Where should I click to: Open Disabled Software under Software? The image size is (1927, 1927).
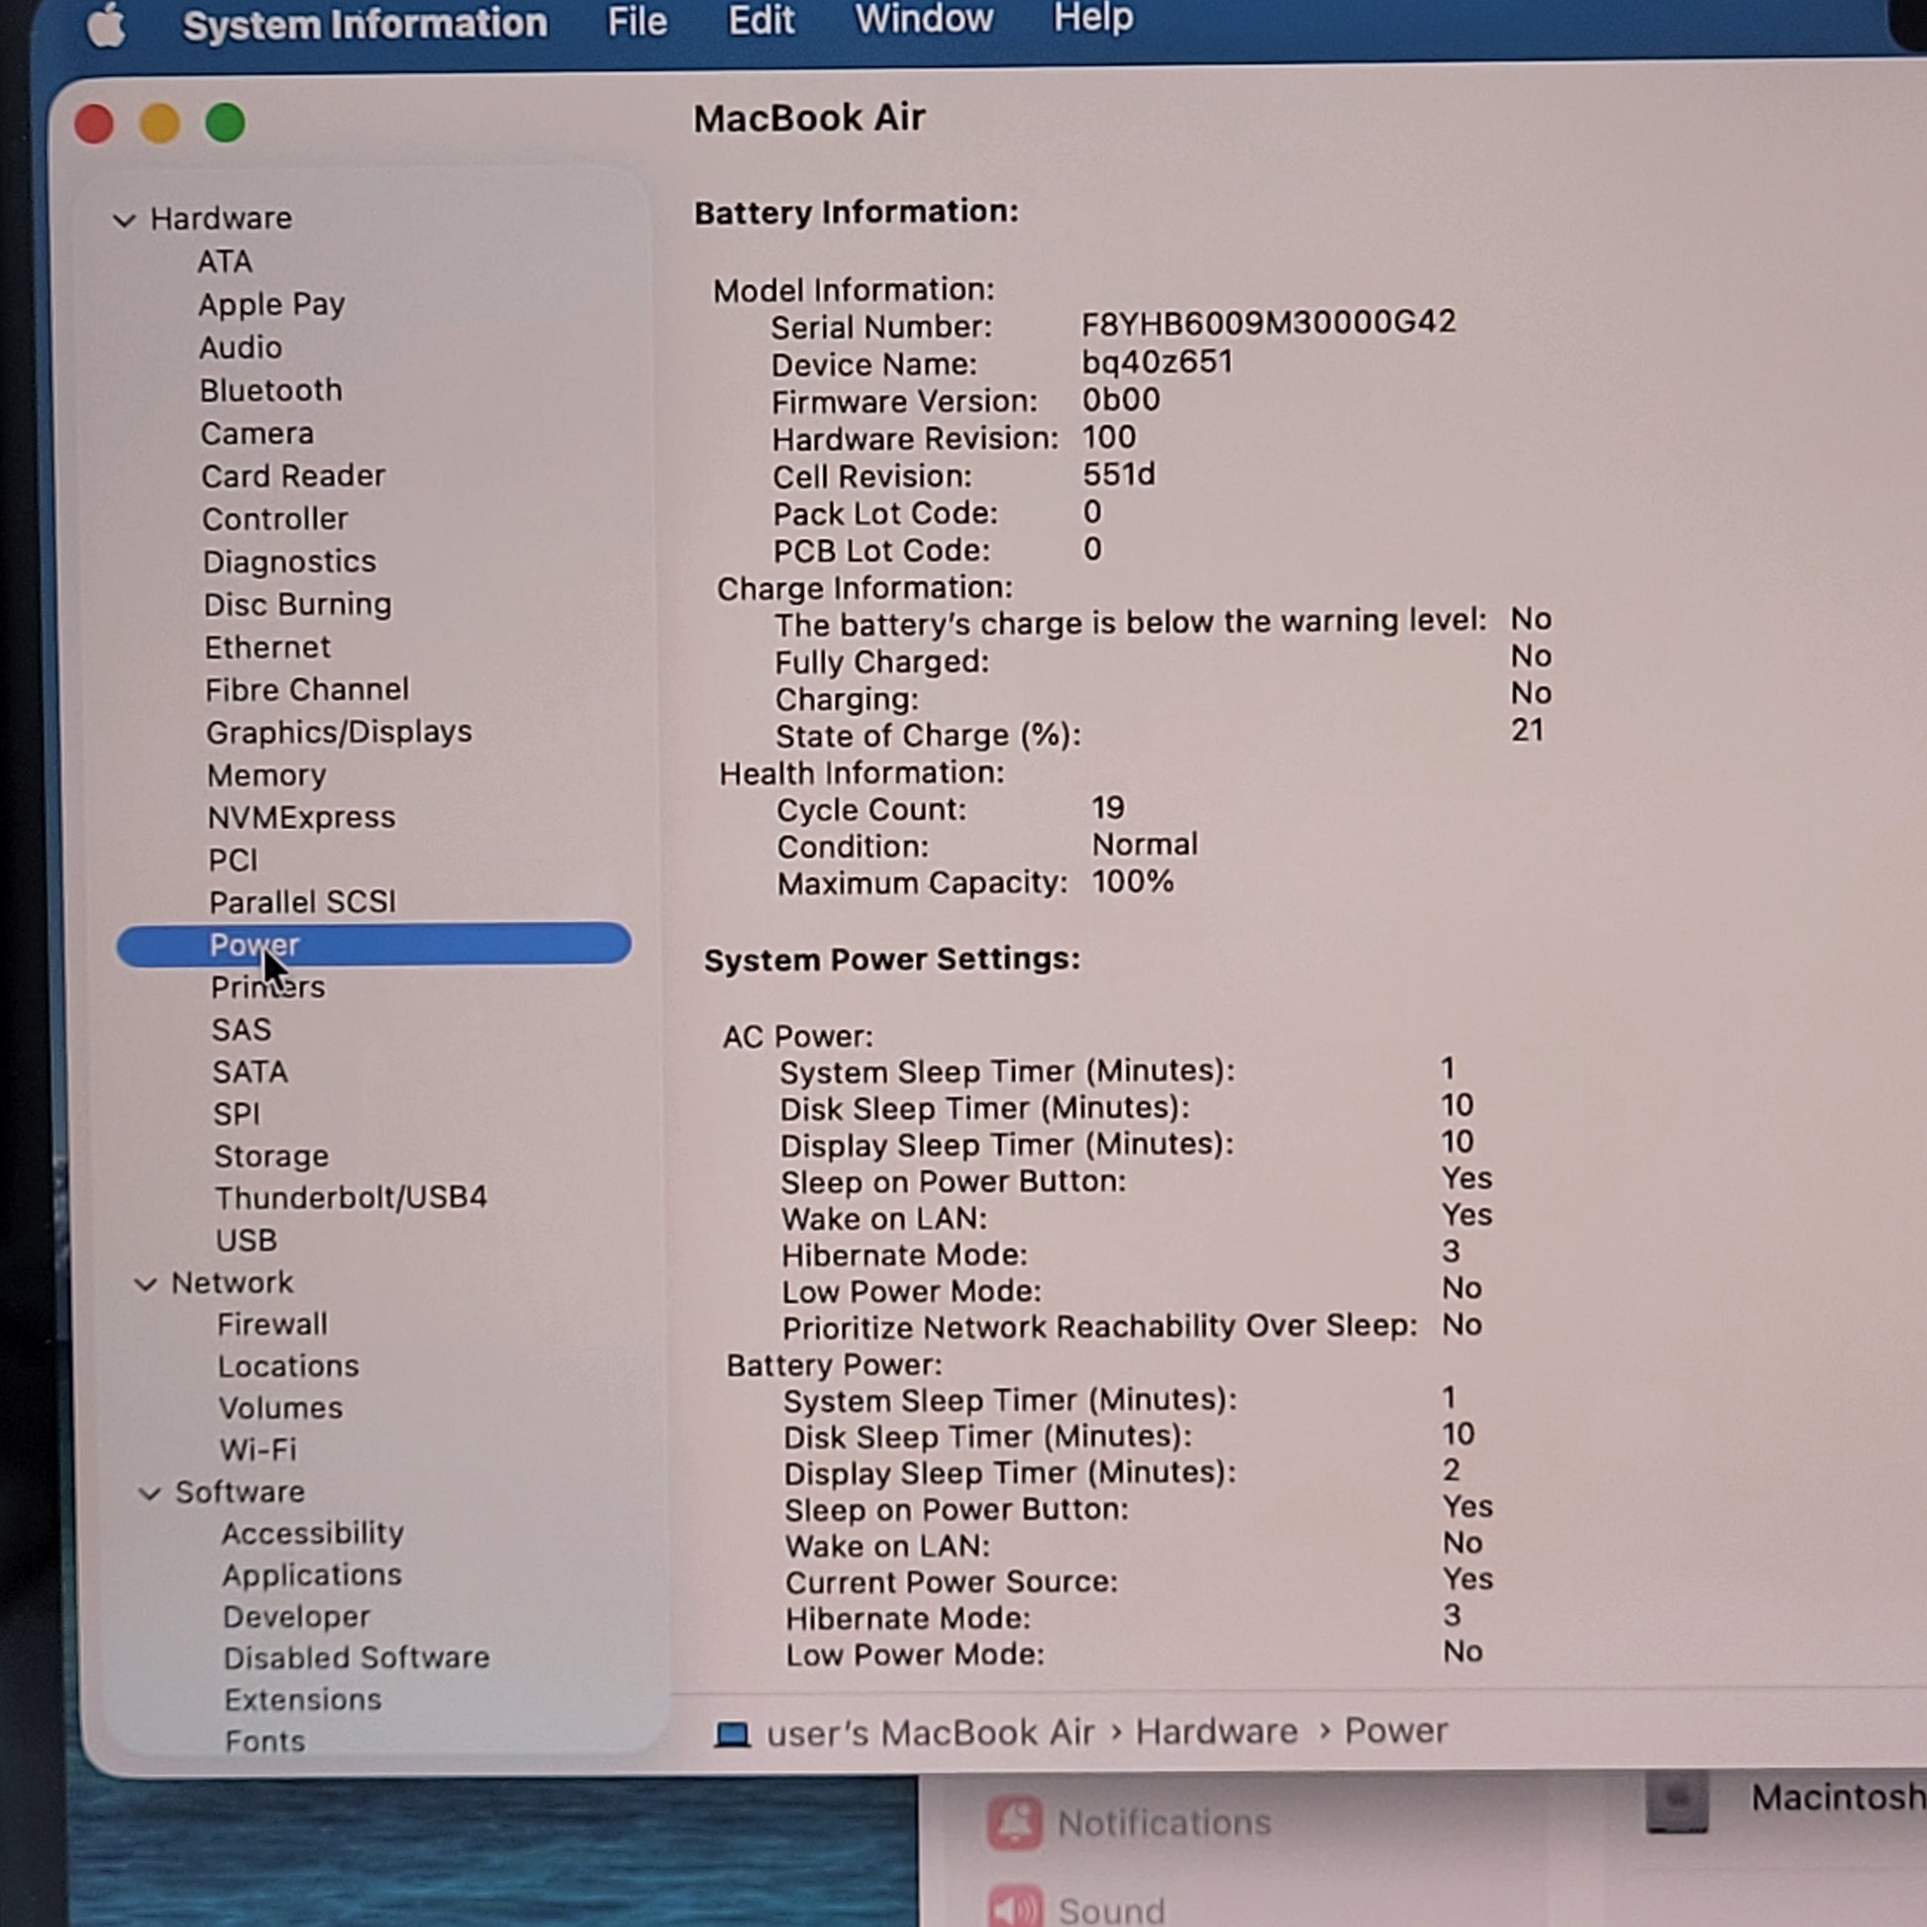tap(356, 1658)
